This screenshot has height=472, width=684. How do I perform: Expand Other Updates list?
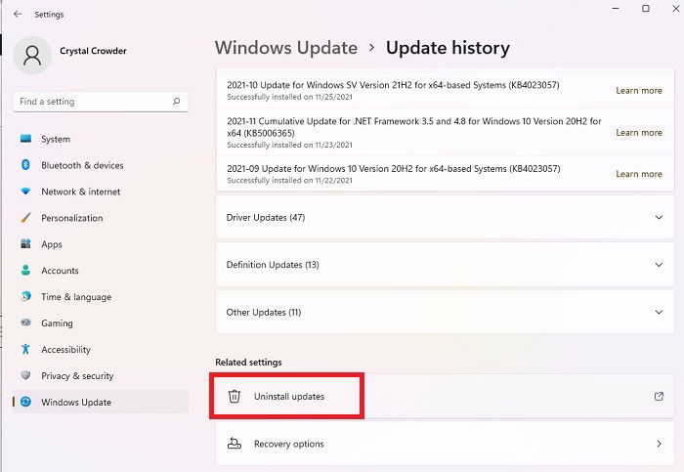[x=445, y=312]
